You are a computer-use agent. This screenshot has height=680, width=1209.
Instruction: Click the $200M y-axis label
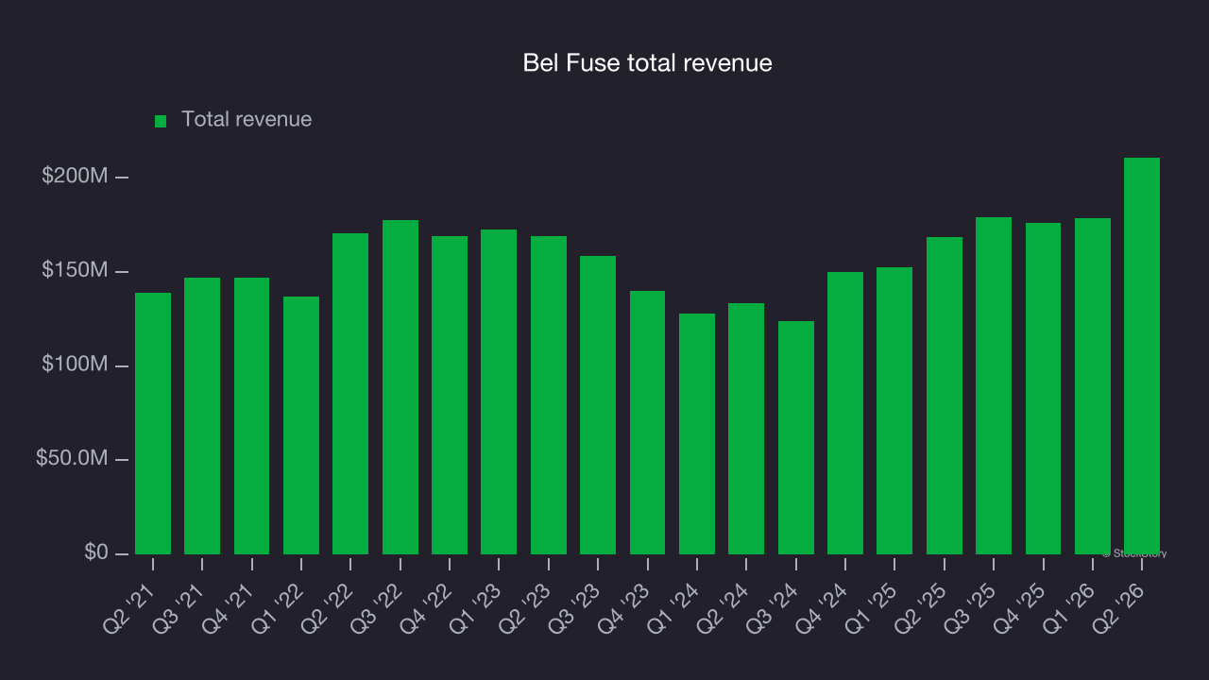[75, 177]
